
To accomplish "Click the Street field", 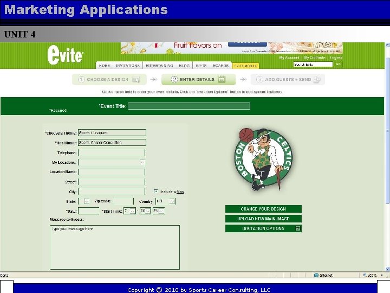I will coord(112,182).
